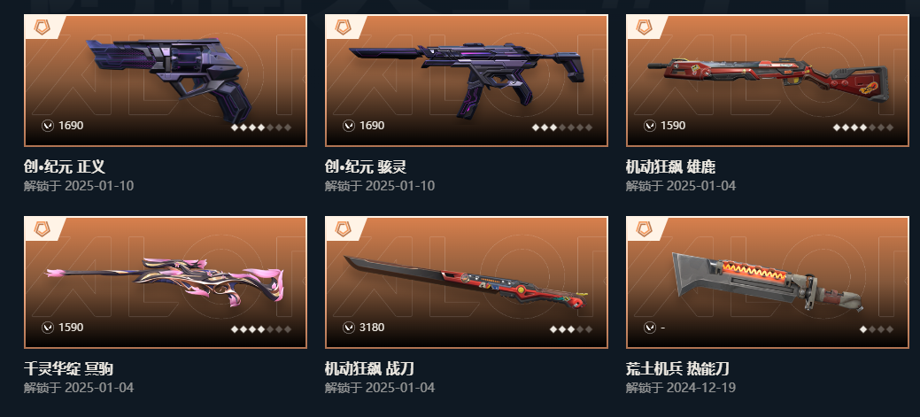Open the purple SMG 骇灵 skin thumbnail
This screenshot has height=417, width=920.
tap(467, 81)
